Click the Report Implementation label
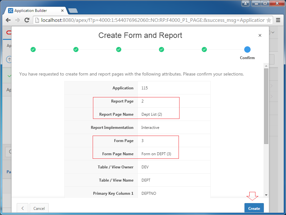Image resolution: width=286 pixels, height=215 pixels. pyautogui.click(x=112, y=128)
